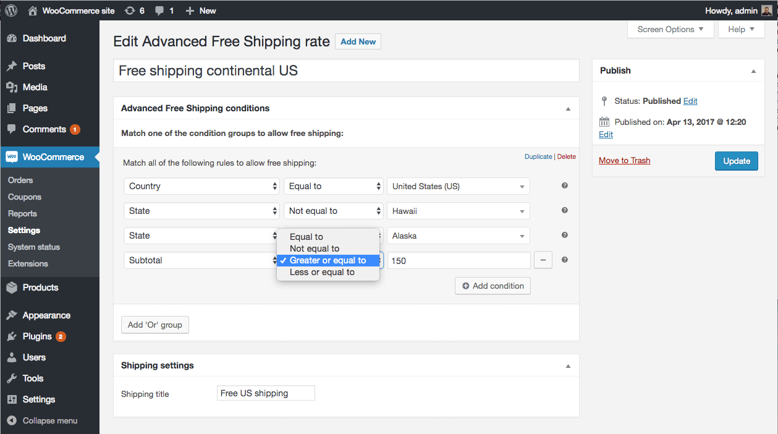Choose 'Not equal to' in open list

point(314,249)
